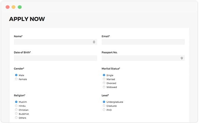Click the green maximize window dot
This screenshot has width=199, height=124.
[20, 7]
